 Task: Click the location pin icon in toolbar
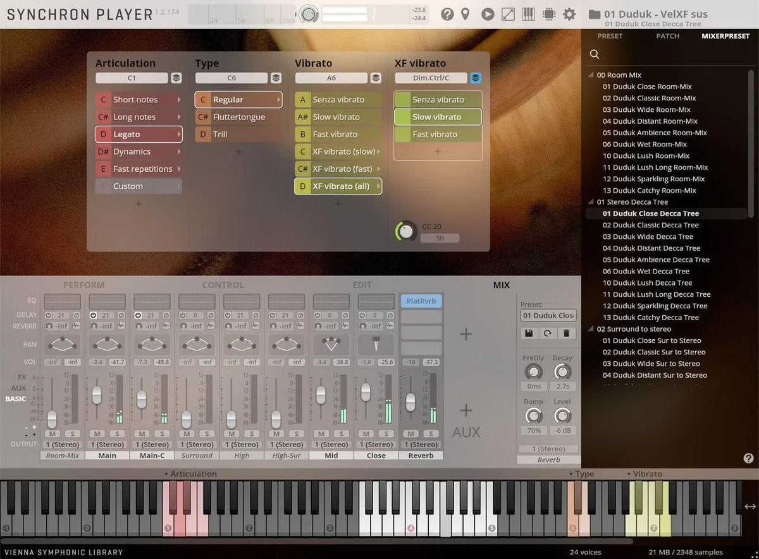pos(466,14)
